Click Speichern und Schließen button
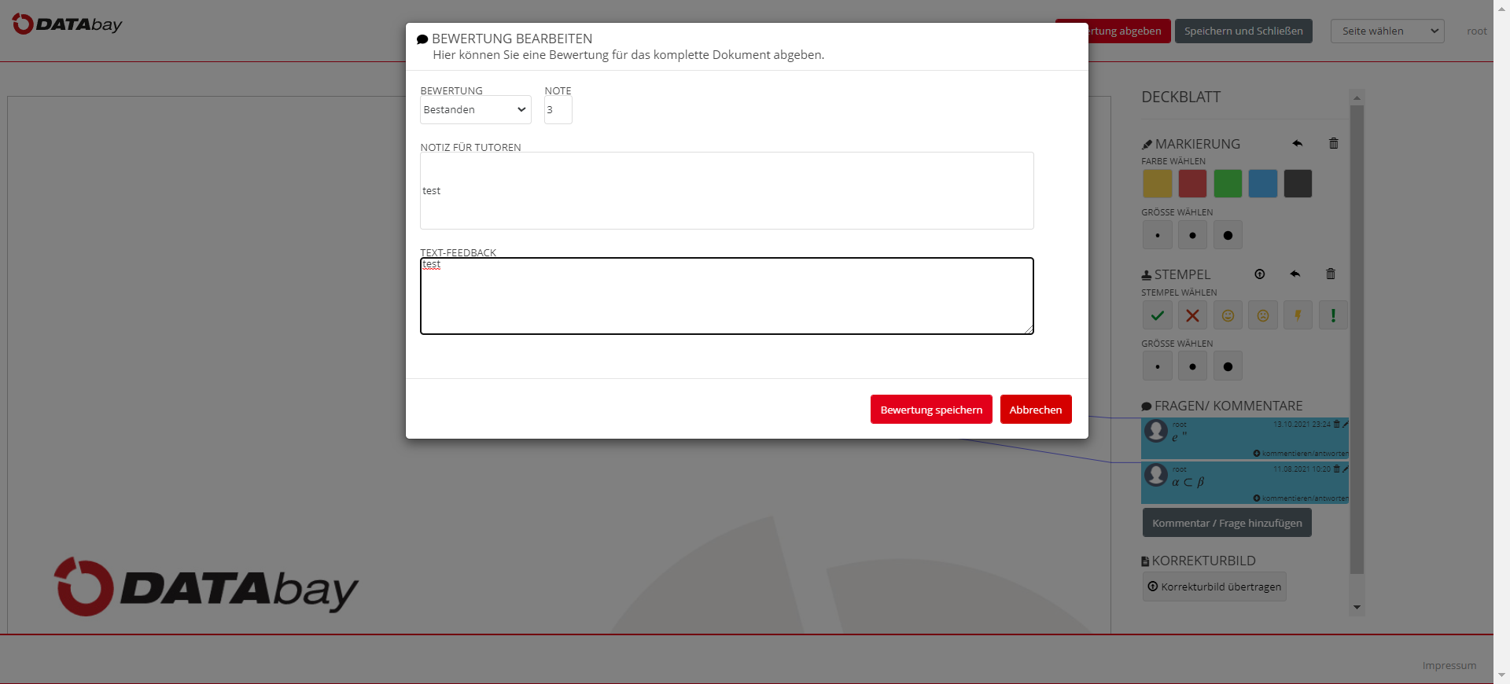 [x=1243, y=31]
